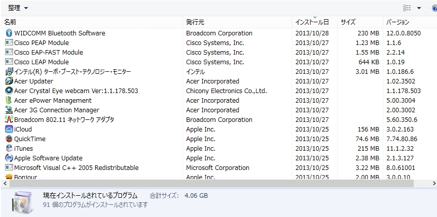
Task: Click the view options icon in toolbar
Action: pos(407,8)
